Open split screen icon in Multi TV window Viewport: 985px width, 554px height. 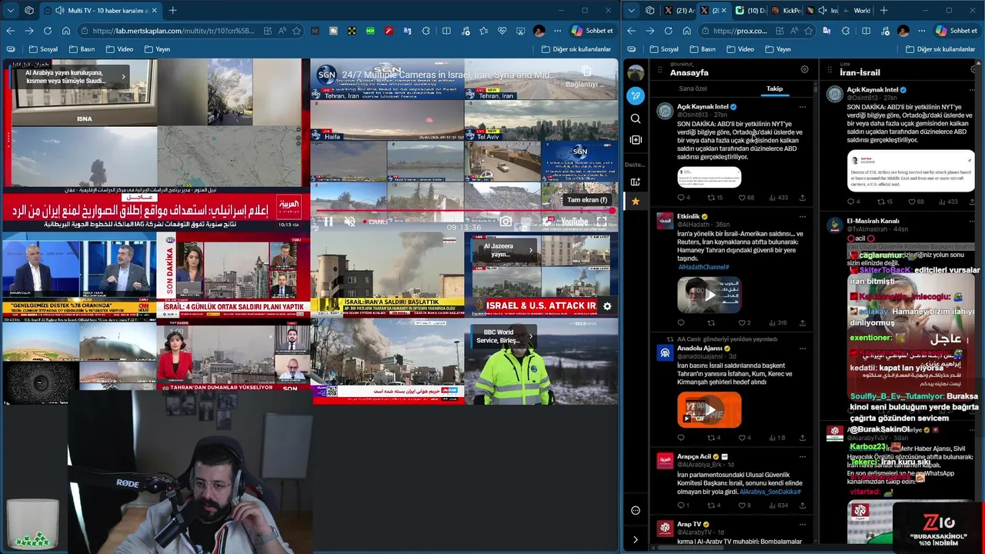[446, 31]
